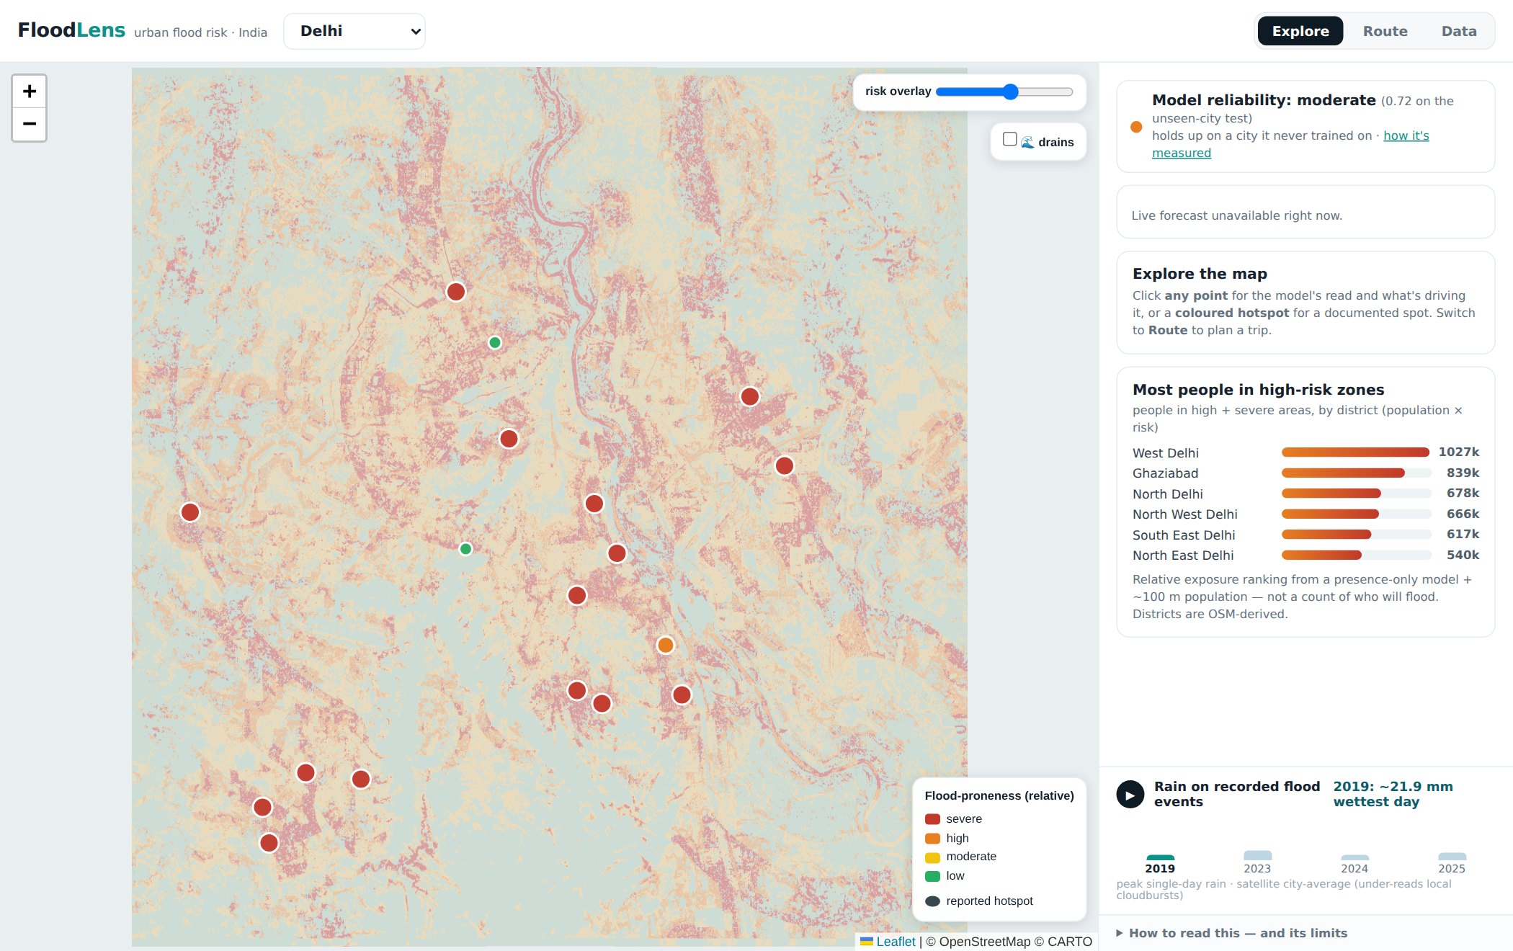
Task: Click the drains water wave icon
Action: [1027, 142]
